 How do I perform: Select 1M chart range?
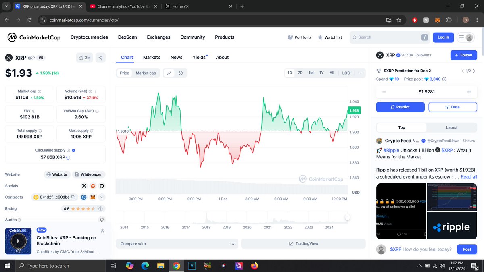pyautogui.click(x=311, y=73)
